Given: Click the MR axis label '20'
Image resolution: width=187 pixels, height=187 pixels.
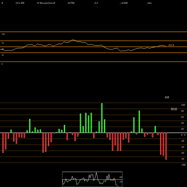Looking at the screenshot, I should (x=182, y=129).
